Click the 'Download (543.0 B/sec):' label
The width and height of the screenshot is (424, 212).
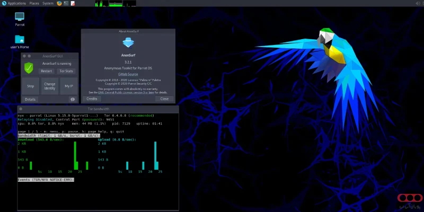pos(41,139)
